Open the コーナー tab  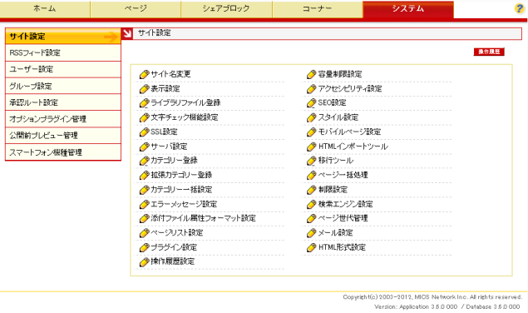pyautogui.click(x=317, y=9)
